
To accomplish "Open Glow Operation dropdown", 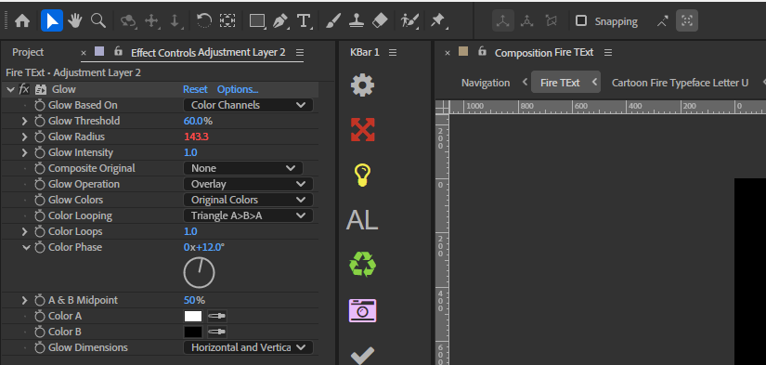I will tap(248, 184).
